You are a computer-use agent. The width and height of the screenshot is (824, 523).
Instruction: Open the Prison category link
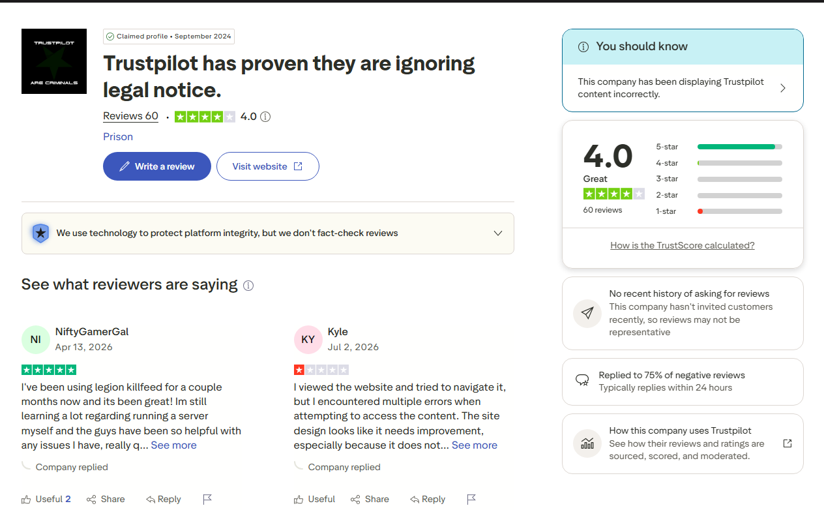(118, 136)
